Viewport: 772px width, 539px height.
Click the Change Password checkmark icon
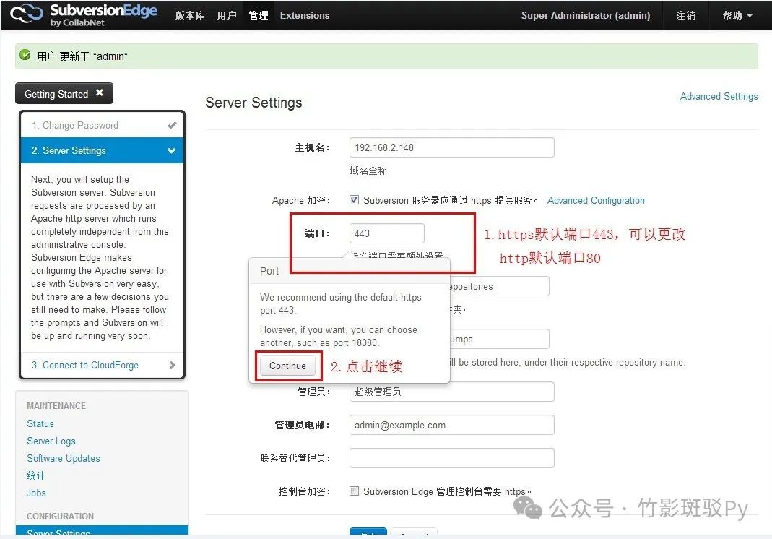tap(172, 125)
